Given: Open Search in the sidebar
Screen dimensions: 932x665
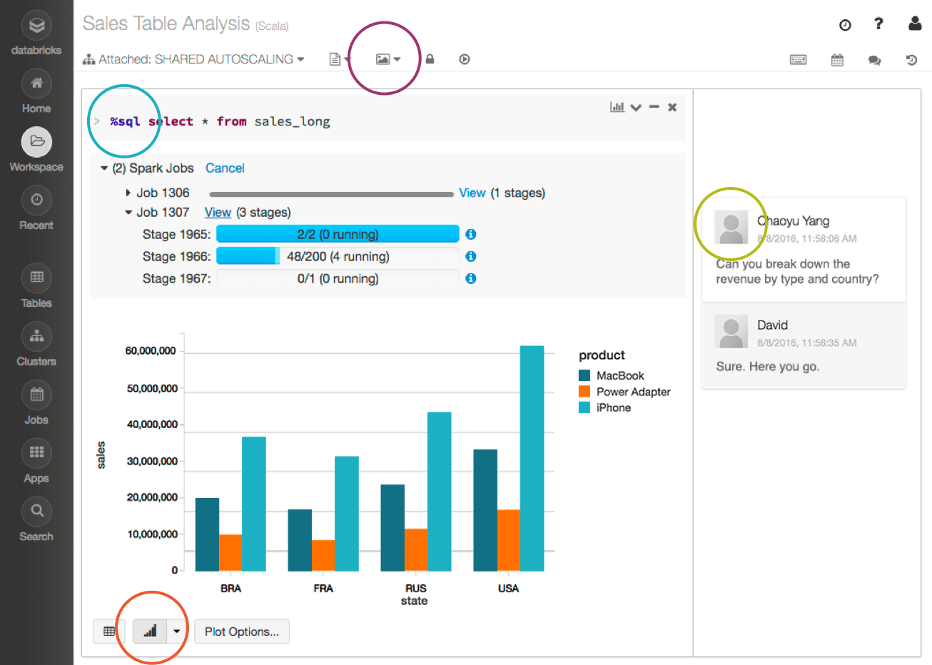Looking at the screenshot, I should coord(36,511).
